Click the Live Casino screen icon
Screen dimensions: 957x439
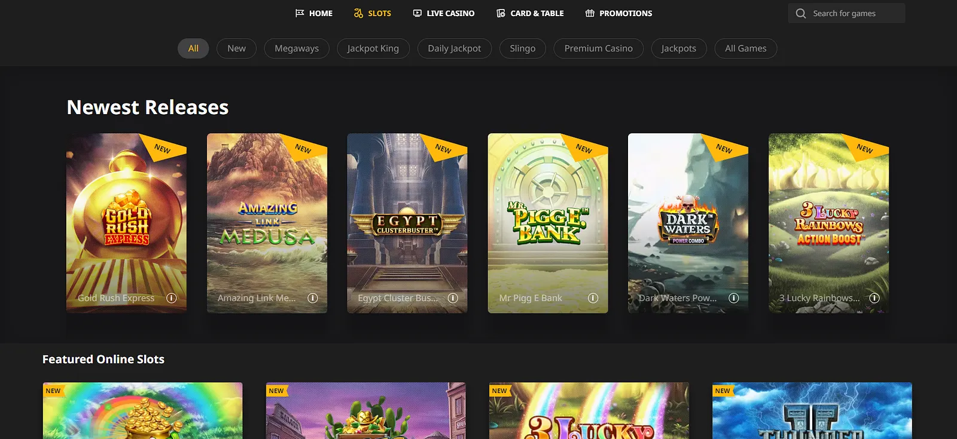click(417, 13)
